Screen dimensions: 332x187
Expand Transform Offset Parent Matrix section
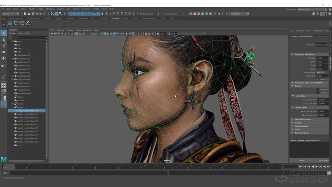click(x=292, y=83)
